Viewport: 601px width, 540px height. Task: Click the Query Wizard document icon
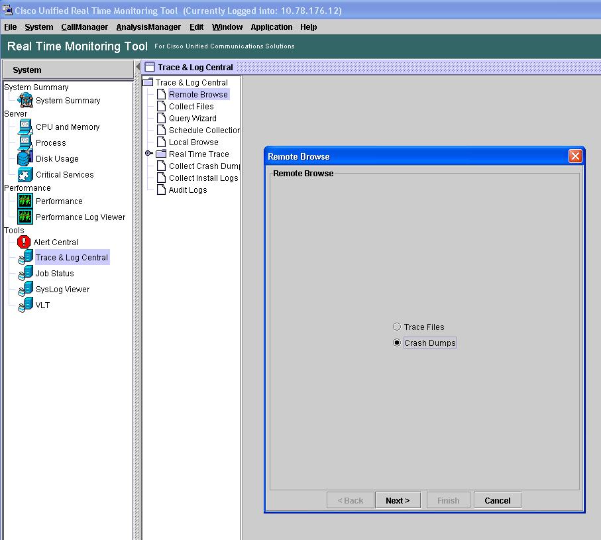pyautogui.click(x=162, y=118)
